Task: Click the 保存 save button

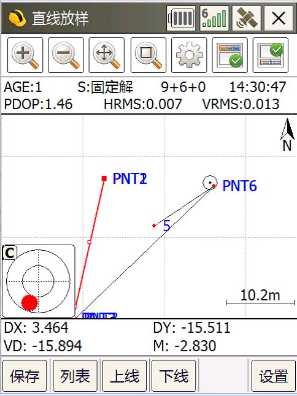Action: point(25,376)
